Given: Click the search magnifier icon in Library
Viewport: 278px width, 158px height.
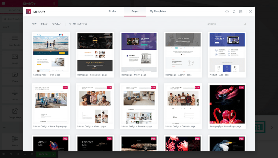Looking at the screenshot, I should (245, 24).
